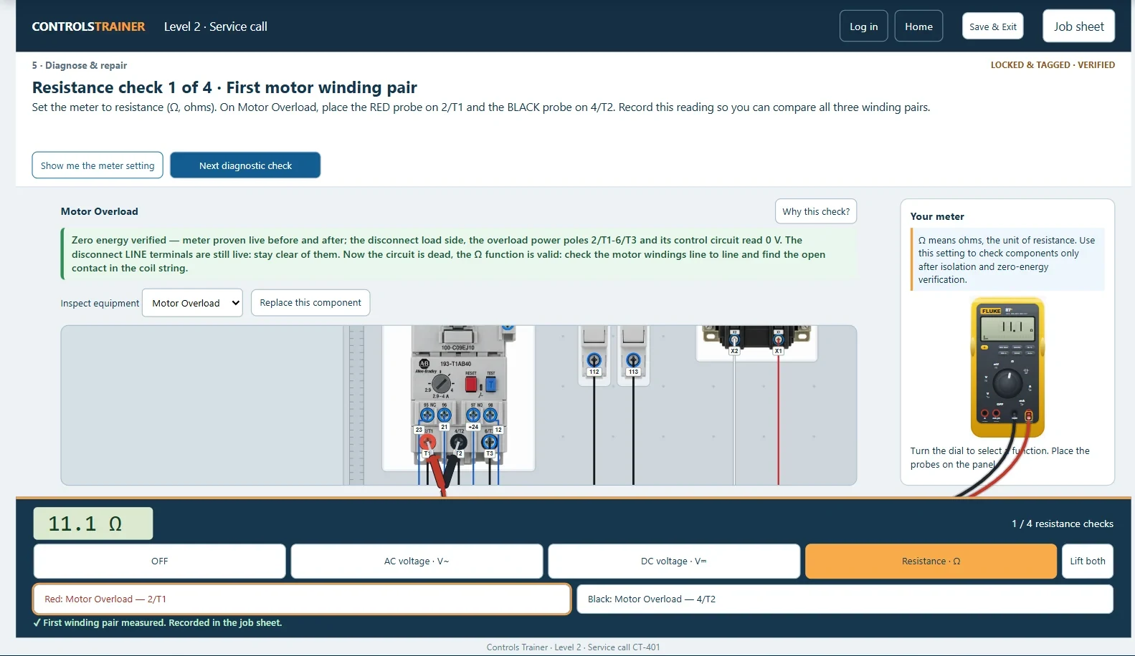Select the 4/T2 terminal with black probe
This screenshot has height=656, width=1135.
459,442
